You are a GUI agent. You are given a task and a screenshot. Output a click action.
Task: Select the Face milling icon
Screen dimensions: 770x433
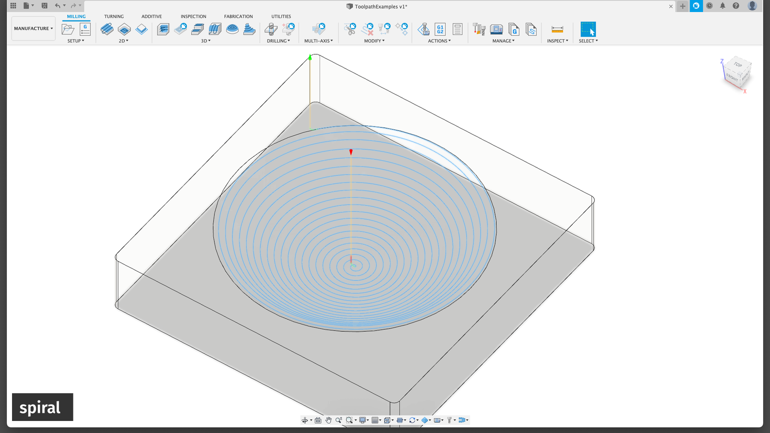coord(141,29)
